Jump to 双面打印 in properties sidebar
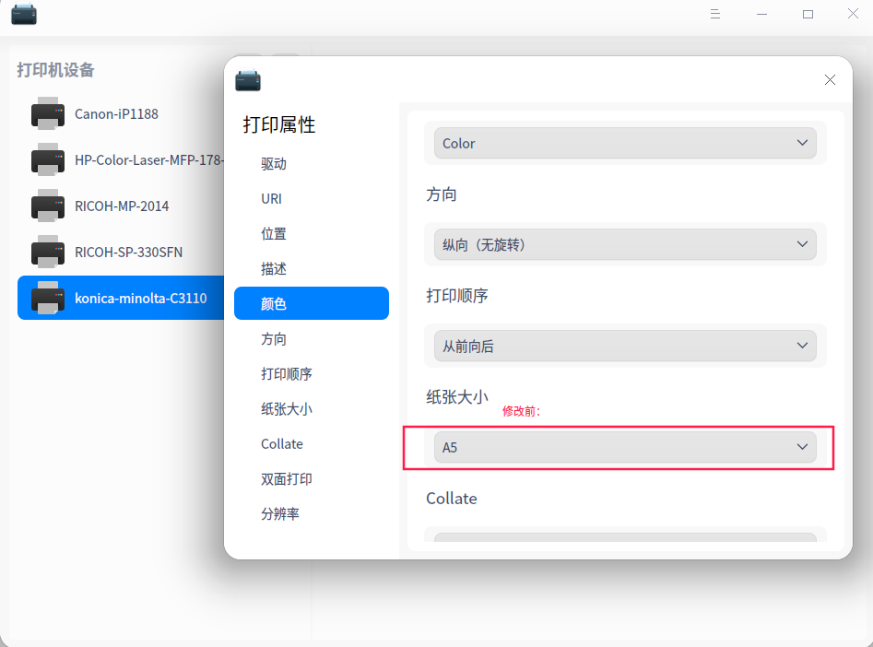 point(312,479)
